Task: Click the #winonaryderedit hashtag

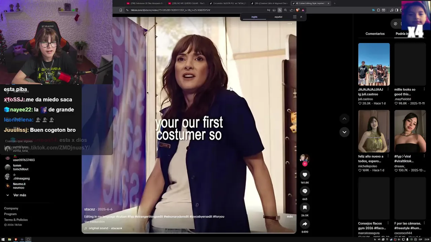Action: pos(176,217)
